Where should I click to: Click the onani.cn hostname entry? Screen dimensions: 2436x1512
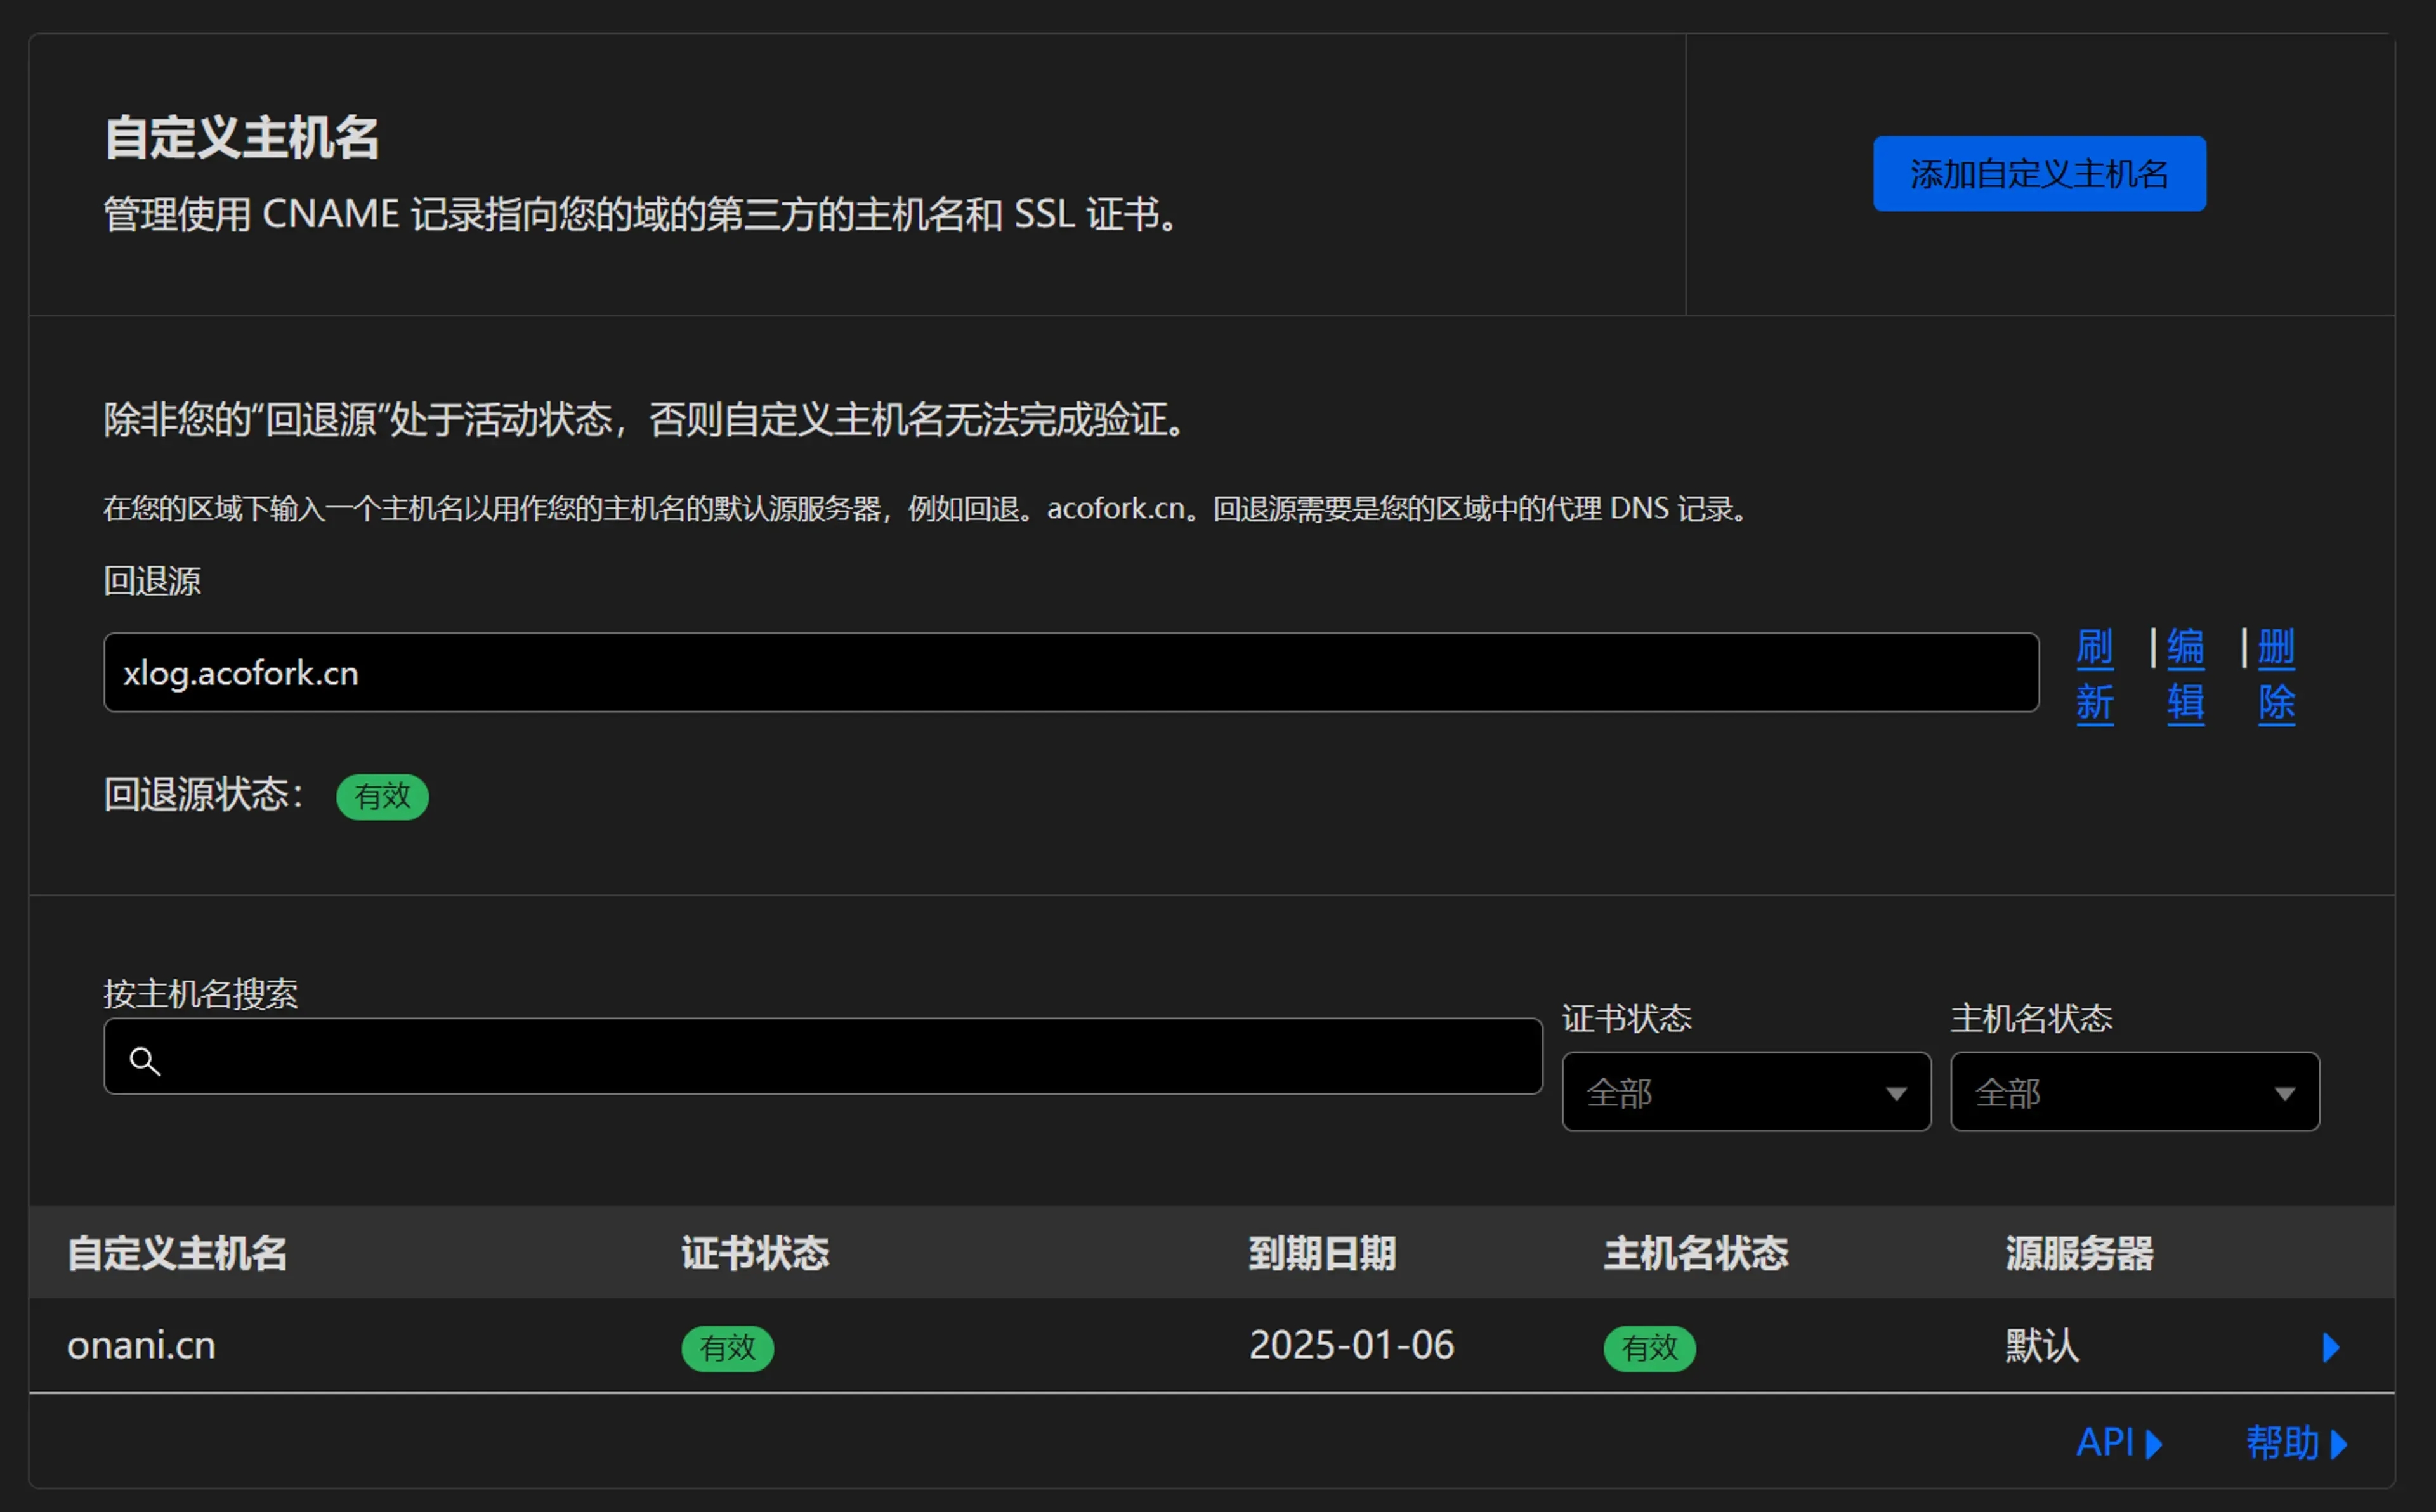pyautogui.click(x=141, y=1346)
